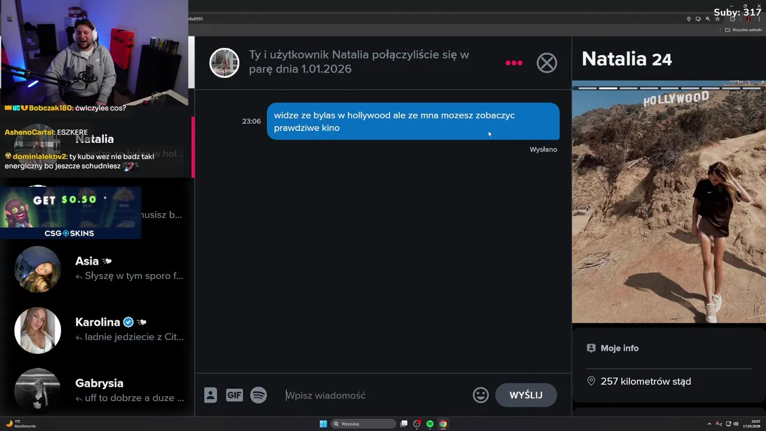Open the GIF picker
The image size is (766, 431).
tap(234, 395)
